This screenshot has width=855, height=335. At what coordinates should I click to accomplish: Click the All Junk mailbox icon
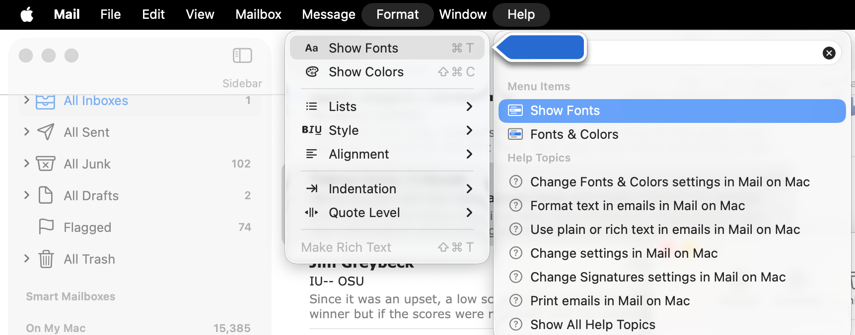(46, 164)
